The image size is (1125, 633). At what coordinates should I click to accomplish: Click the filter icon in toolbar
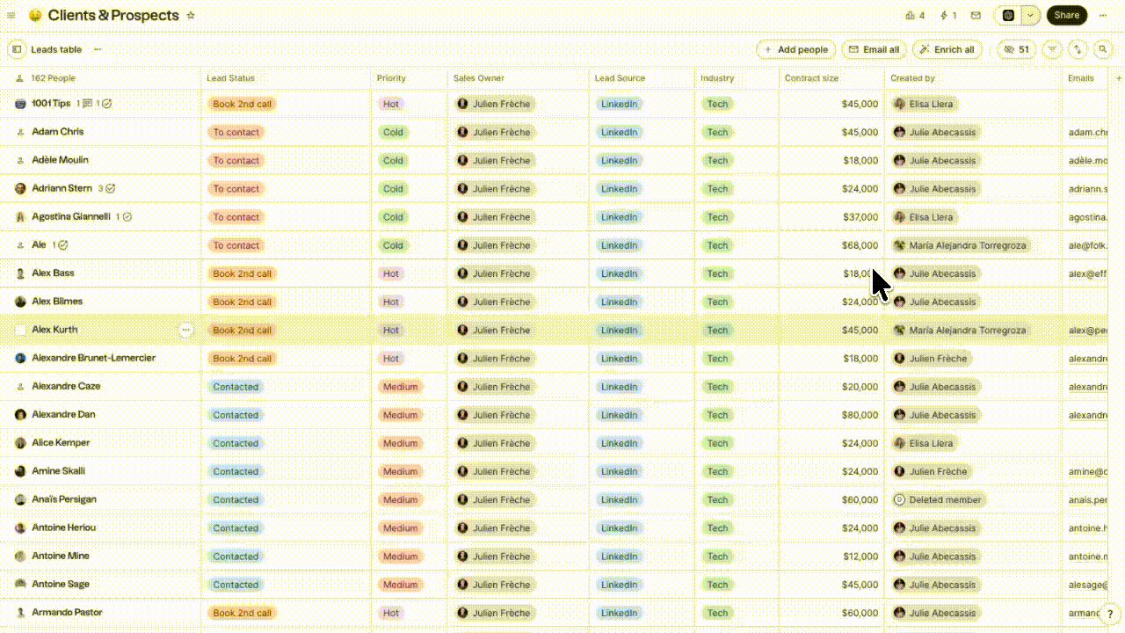click(x=1052, y=49)
